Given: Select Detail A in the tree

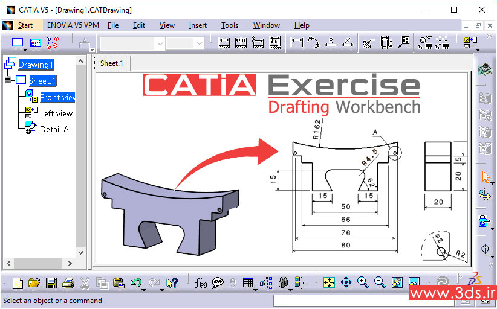Looking at the screenshot, I should (54, 129).
